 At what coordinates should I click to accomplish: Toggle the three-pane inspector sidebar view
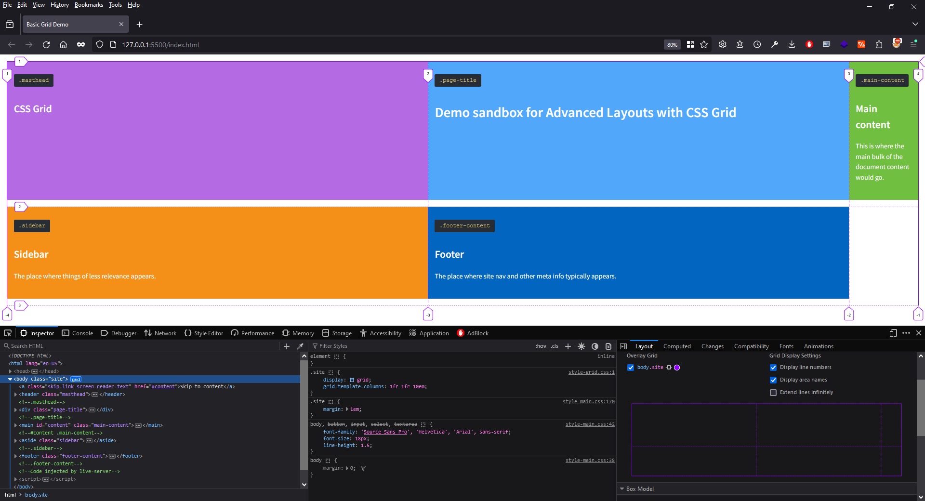click(x=623, y=346)
